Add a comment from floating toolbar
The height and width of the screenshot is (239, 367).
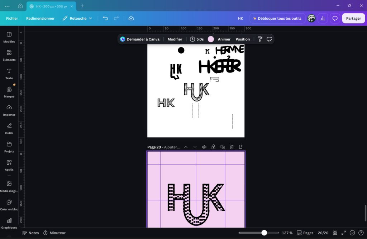point(269,39)
